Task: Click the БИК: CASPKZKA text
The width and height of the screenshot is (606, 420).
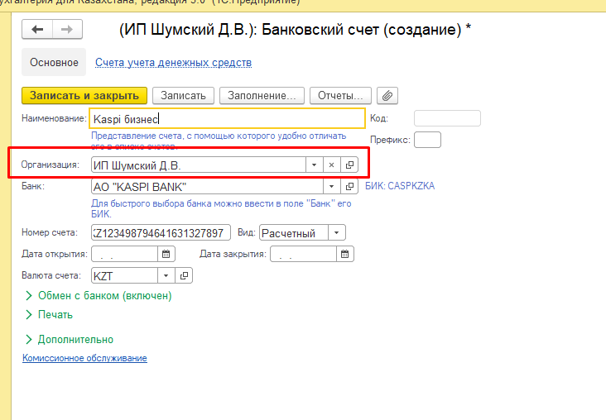Action: point(400,186)
